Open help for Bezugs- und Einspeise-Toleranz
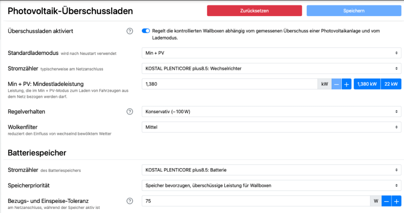Image resolution: width=404 pixels, height=213 pixels. coord(130,201)
